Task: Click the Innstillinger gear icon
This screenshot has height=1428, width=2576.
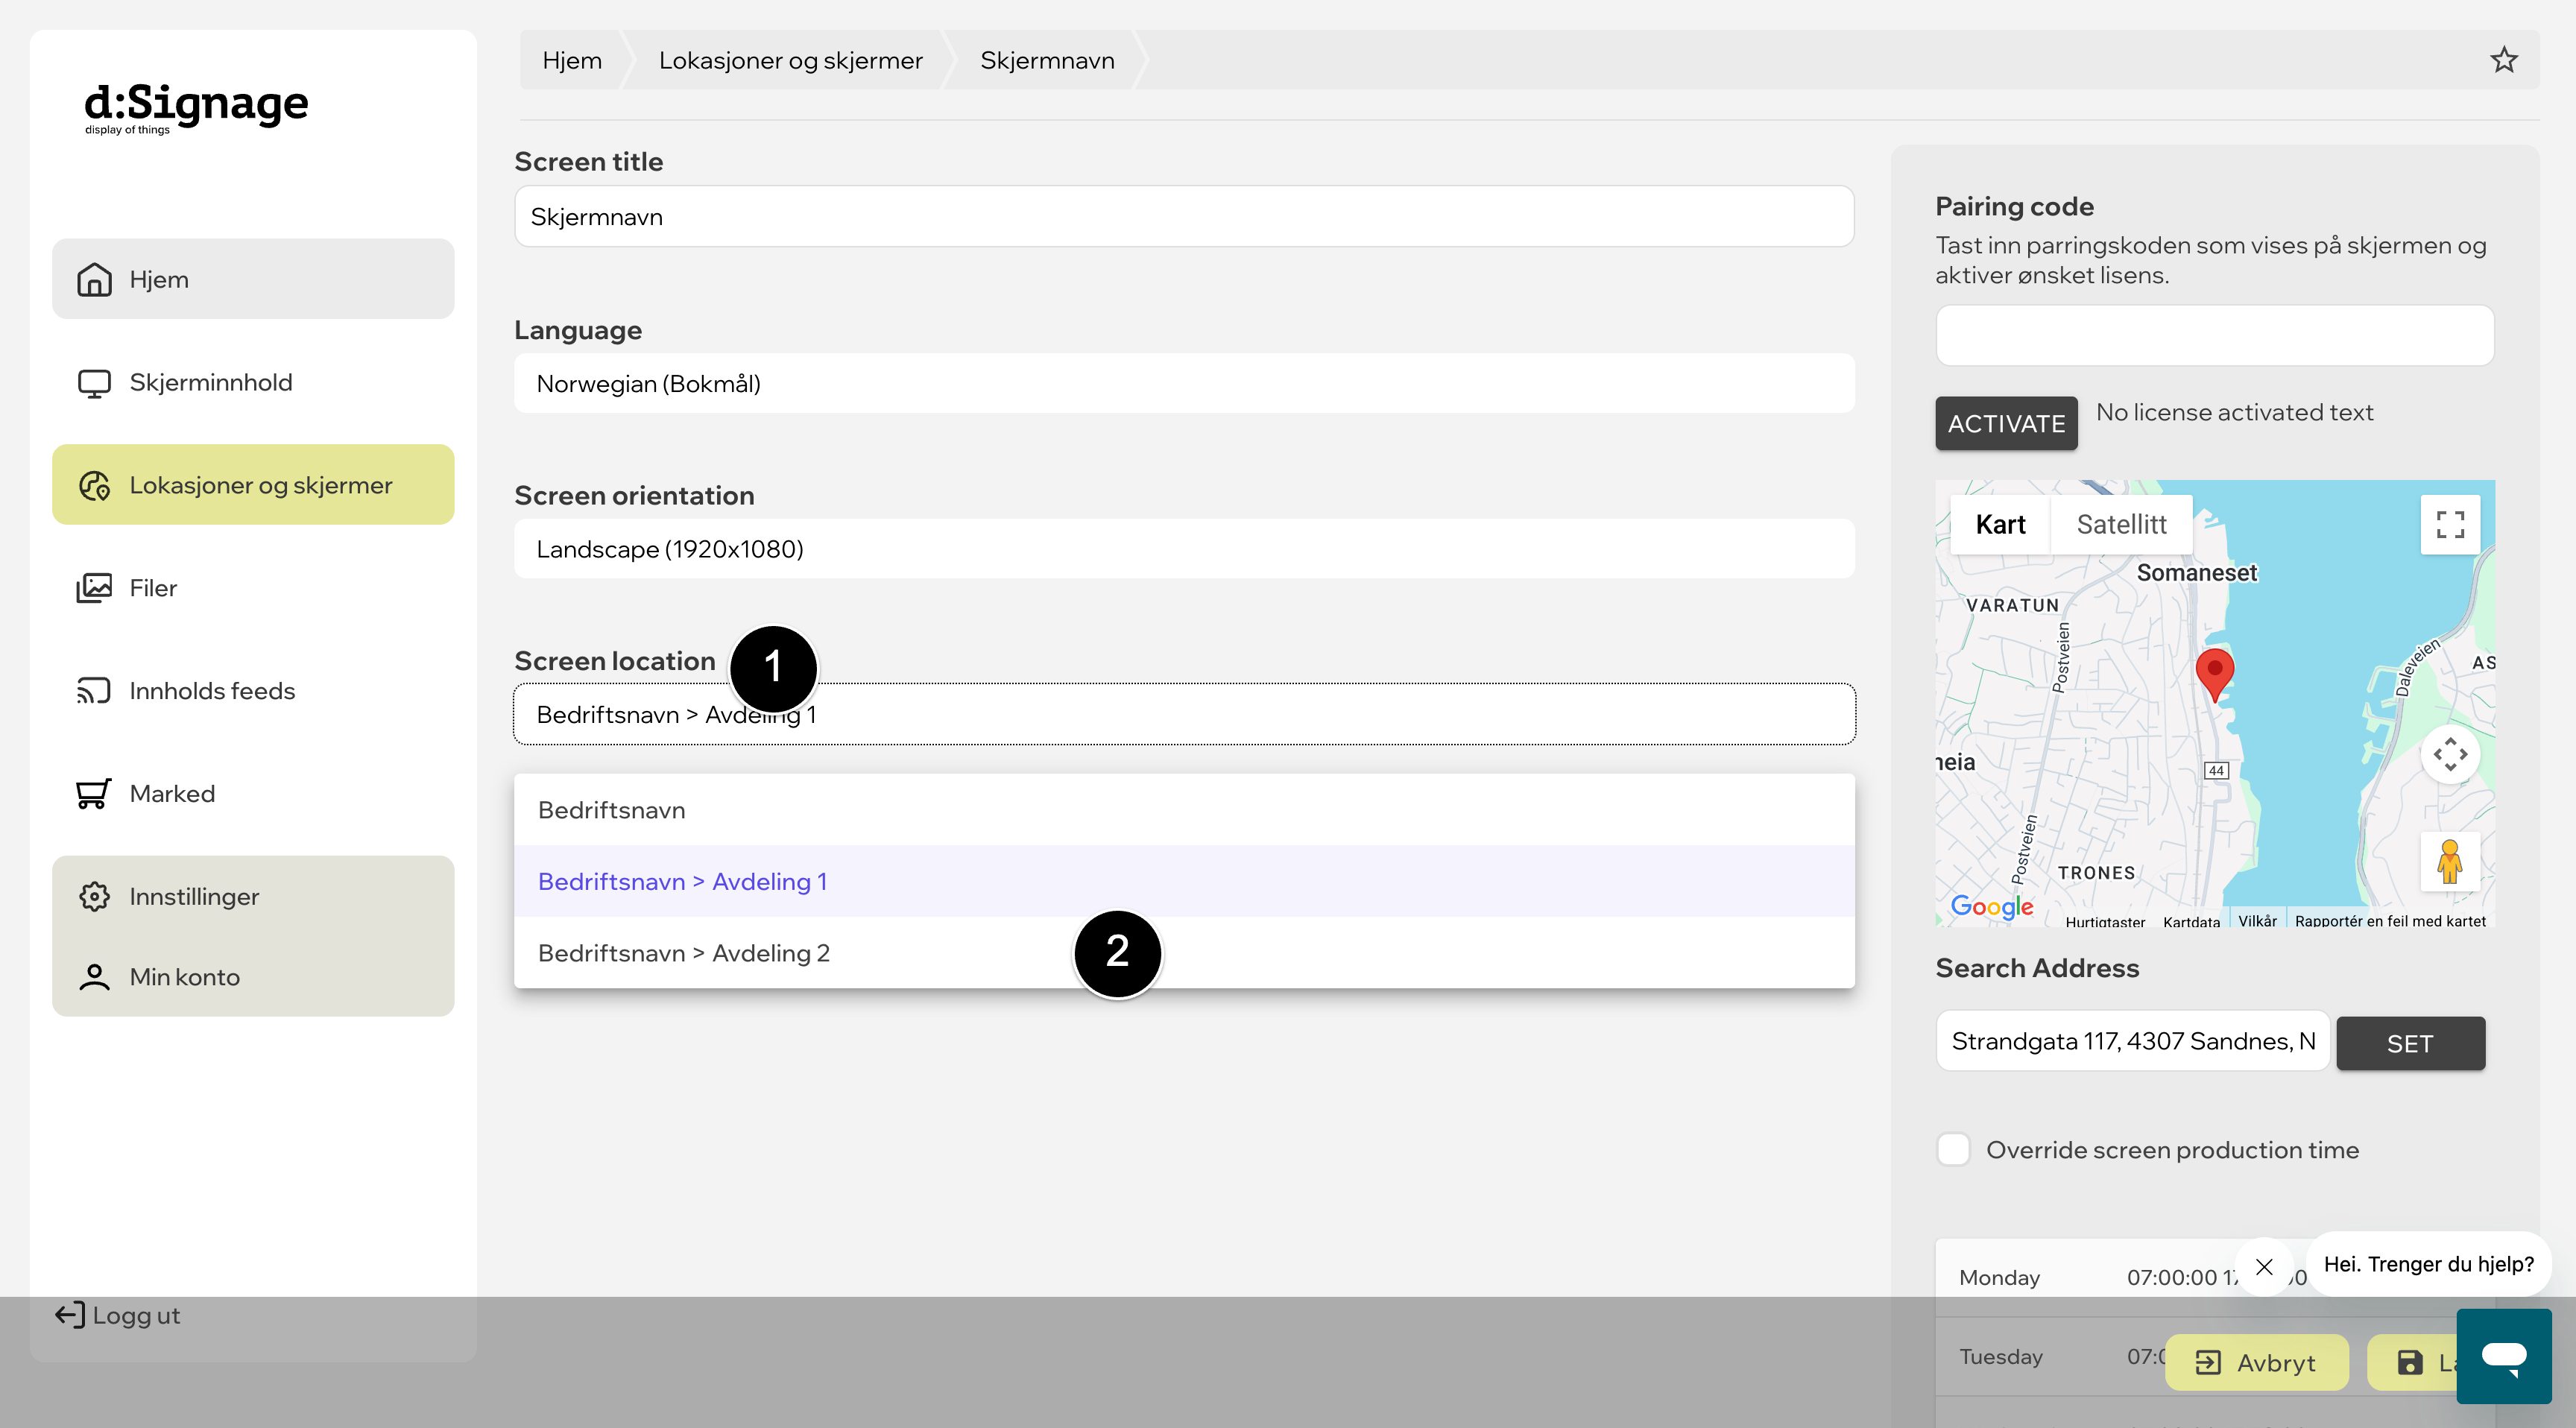Action: [x=94, y=897]
